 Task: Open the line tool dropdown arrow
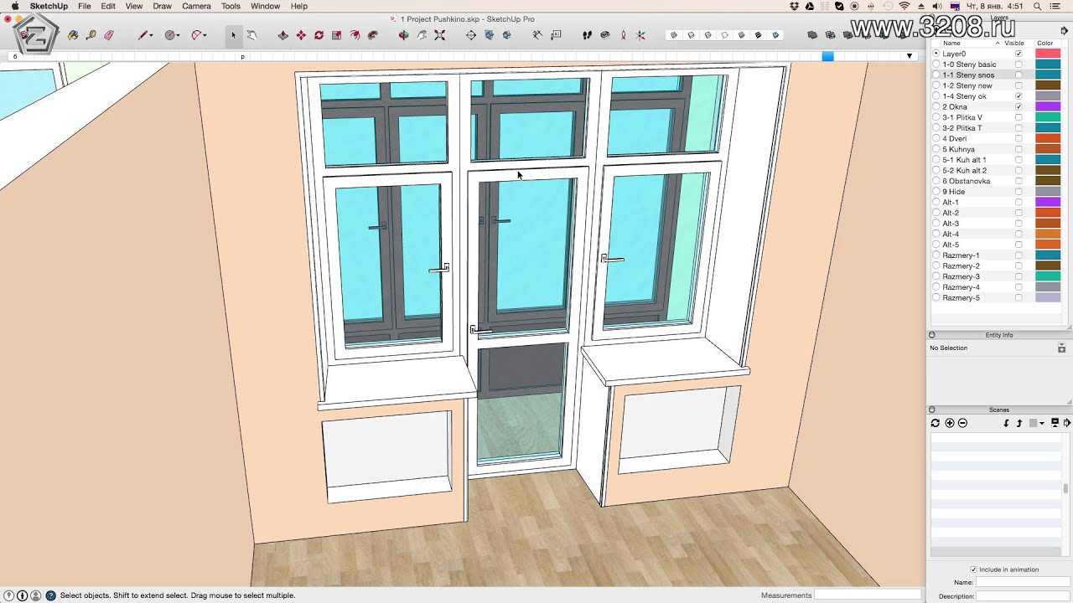click(x=153, y=35)
